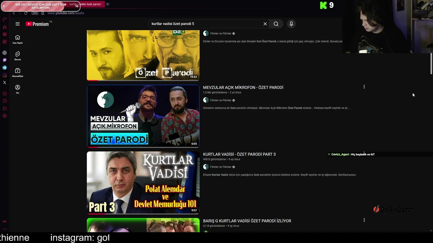Image resolution: width=433 pixels, height=243 pixels.
Task: Open title KURTLAR VADİSİ - ÖZET PARODİ PART 3
Action: (x=239, y=154)
